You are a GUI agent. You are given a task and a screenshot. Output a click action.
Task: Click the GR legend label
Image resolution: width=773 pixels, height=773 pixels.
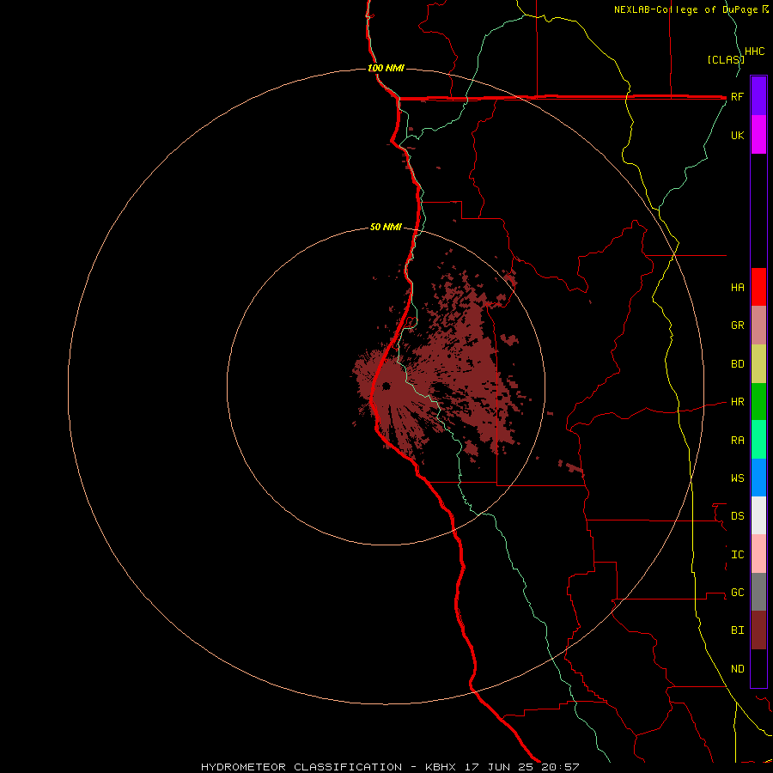(x=737, y=326)
